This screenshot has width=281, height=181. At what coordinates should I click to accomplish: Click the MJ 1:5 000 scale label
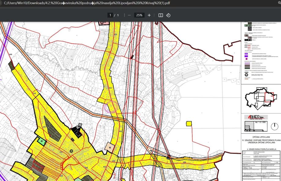pyautogui.click(x=261, y=123)
